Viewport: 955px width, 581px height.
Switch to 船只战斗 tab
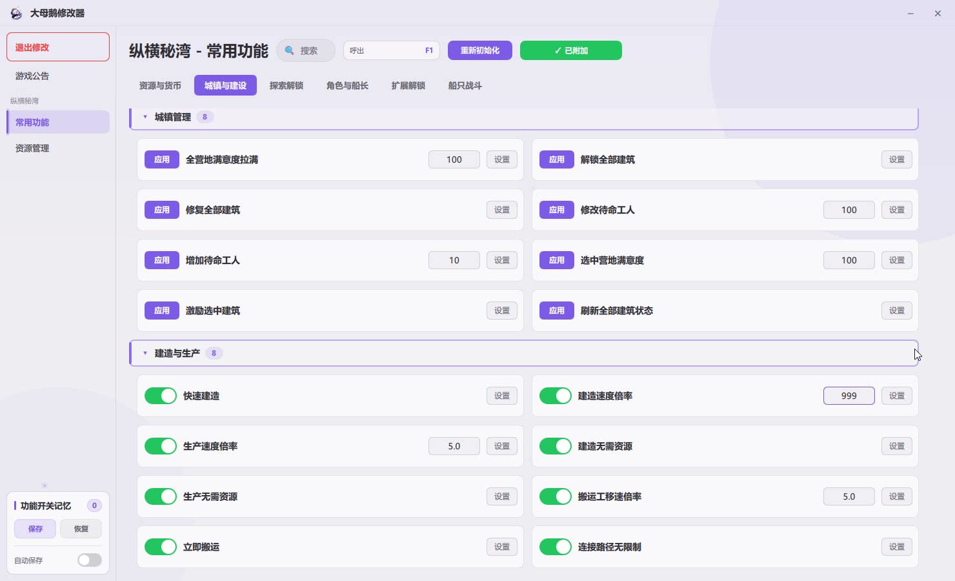point(465,85)
